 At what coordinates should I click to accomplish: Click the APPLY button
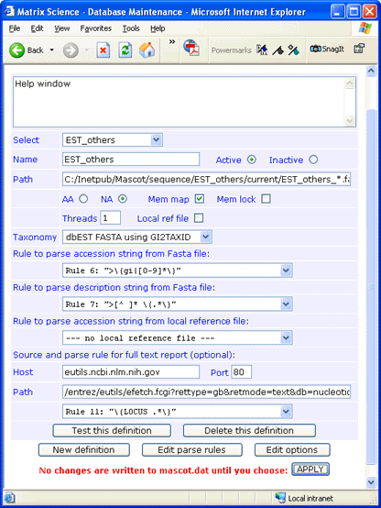[x=310, y=469]
